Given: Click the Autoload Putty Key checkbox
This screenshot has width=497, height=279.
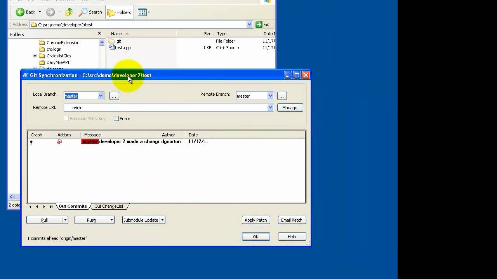Looking at the screenshot, I should [x=66, y=119].
